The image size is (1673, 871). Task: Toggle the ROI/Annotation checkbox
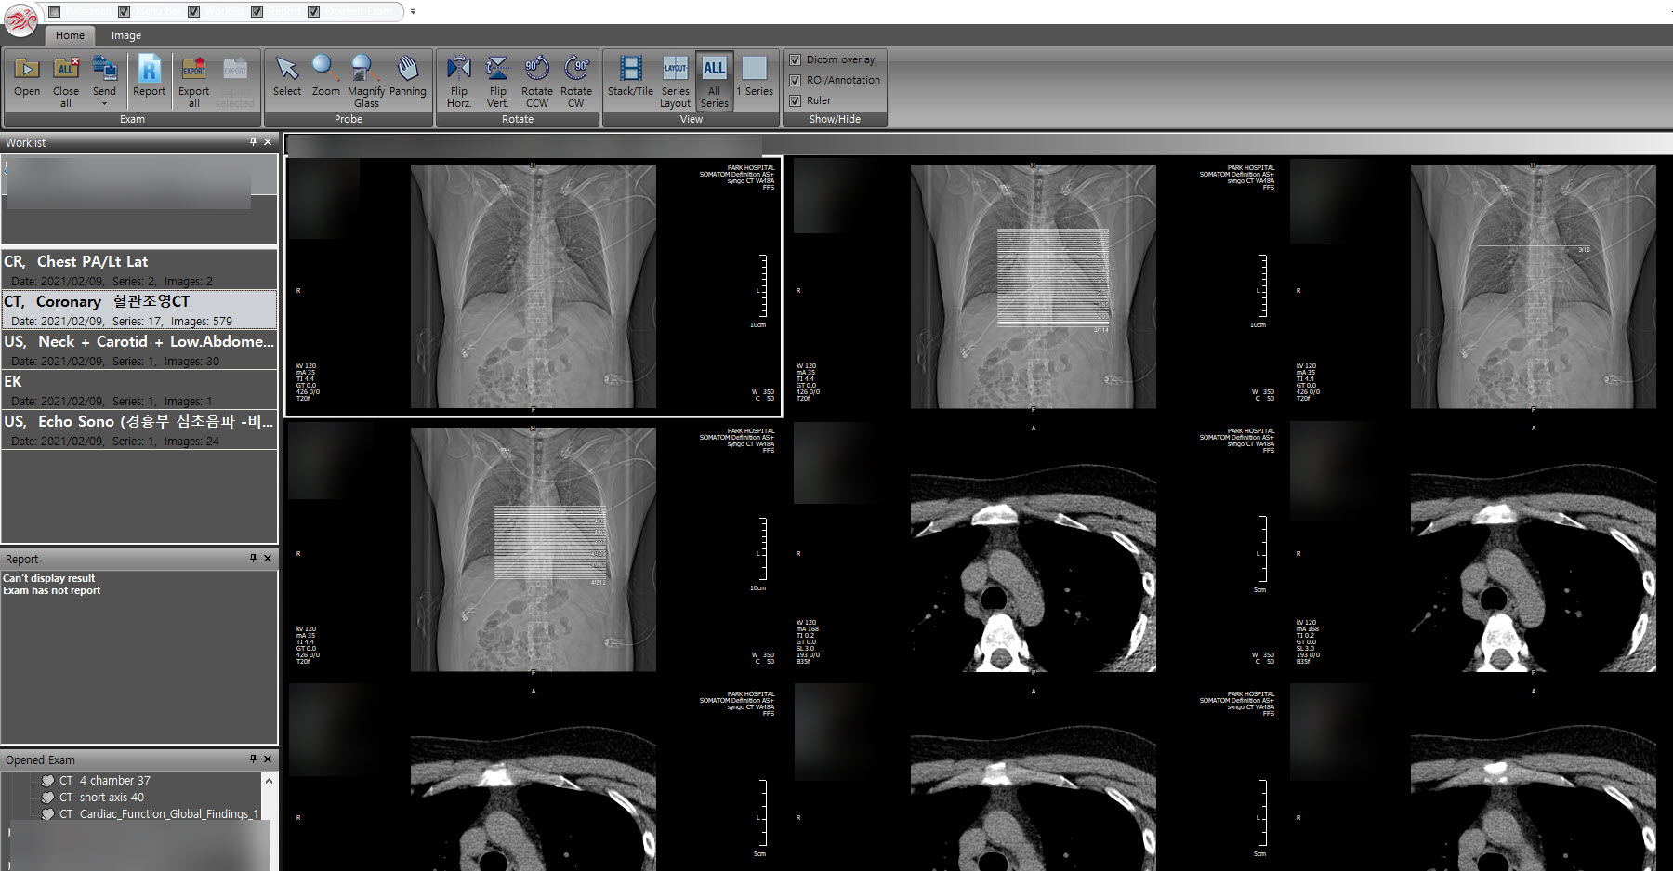click(795, 80)
